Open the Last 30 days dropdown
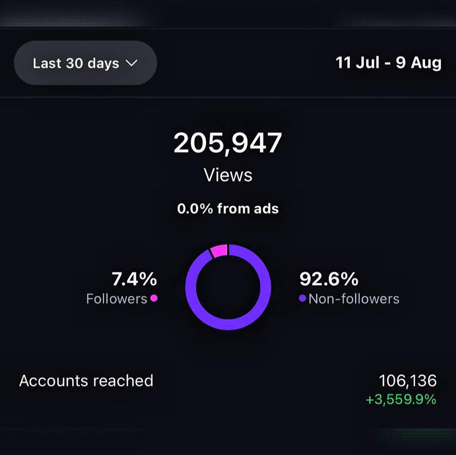 click(x=85, y=63)
